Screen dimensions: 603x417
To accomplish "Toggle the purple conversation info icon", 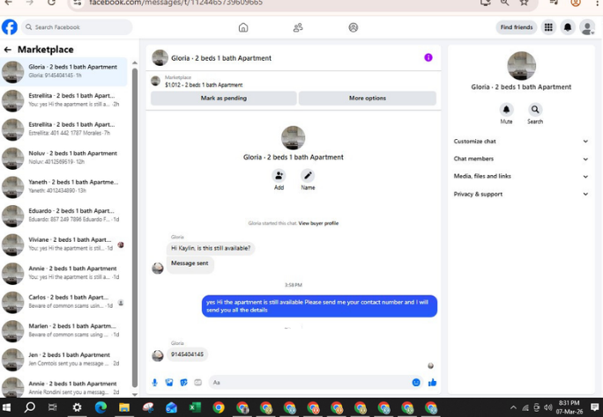I will (x=428, y=57).
